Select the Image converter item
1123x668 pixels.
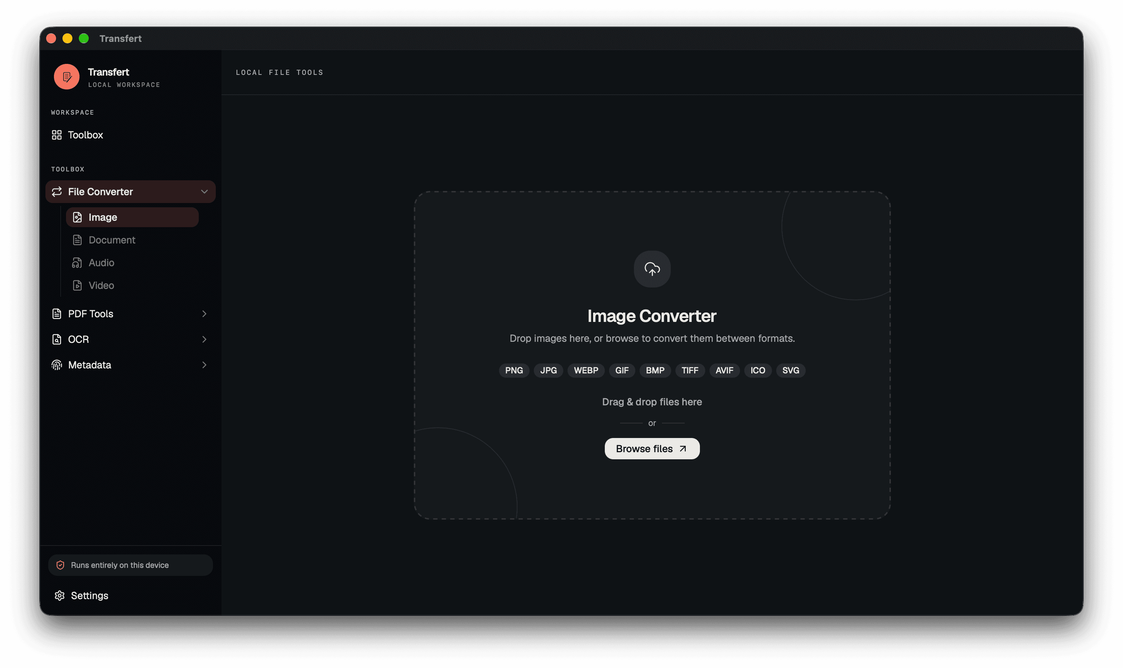132,218
